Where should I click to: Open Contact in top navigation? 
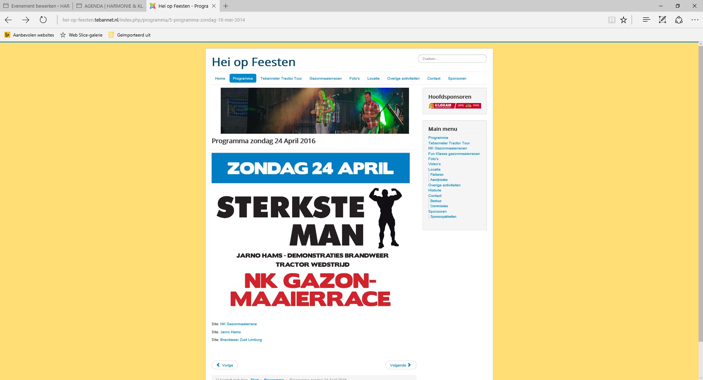(434, 79)
